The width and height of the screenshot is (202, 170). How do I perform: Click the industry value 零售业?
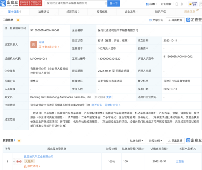tap(34, 81)
